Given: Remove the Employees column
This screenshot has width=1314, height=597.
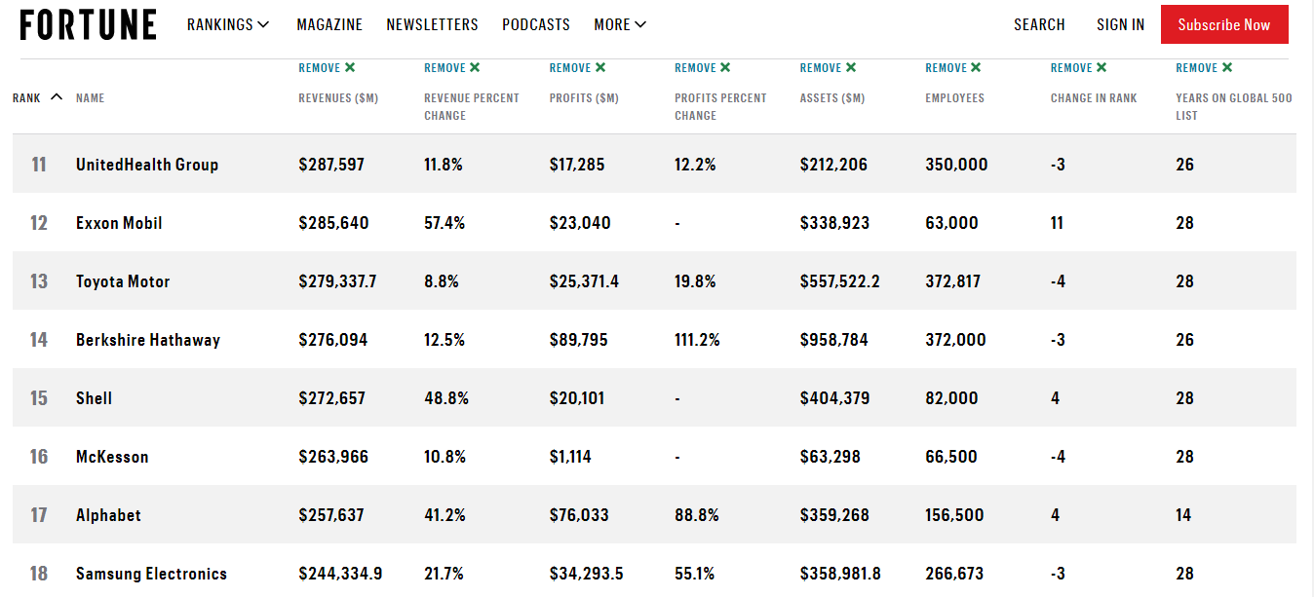Looking at the screenshot, I should click(953, 68).
